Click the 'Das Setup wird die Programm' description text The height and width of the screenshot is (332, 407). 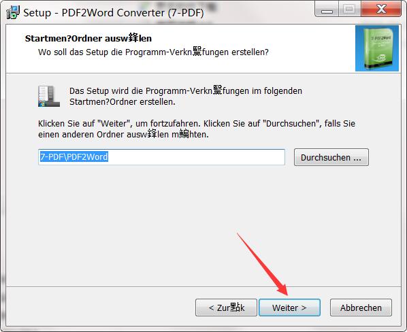tap(186, 96)
